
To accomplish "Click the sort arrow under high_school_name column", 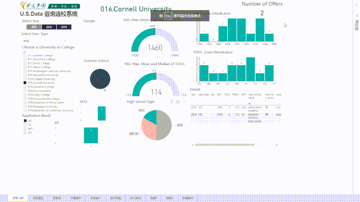I will pyautogui.click(x=249, y=103).
